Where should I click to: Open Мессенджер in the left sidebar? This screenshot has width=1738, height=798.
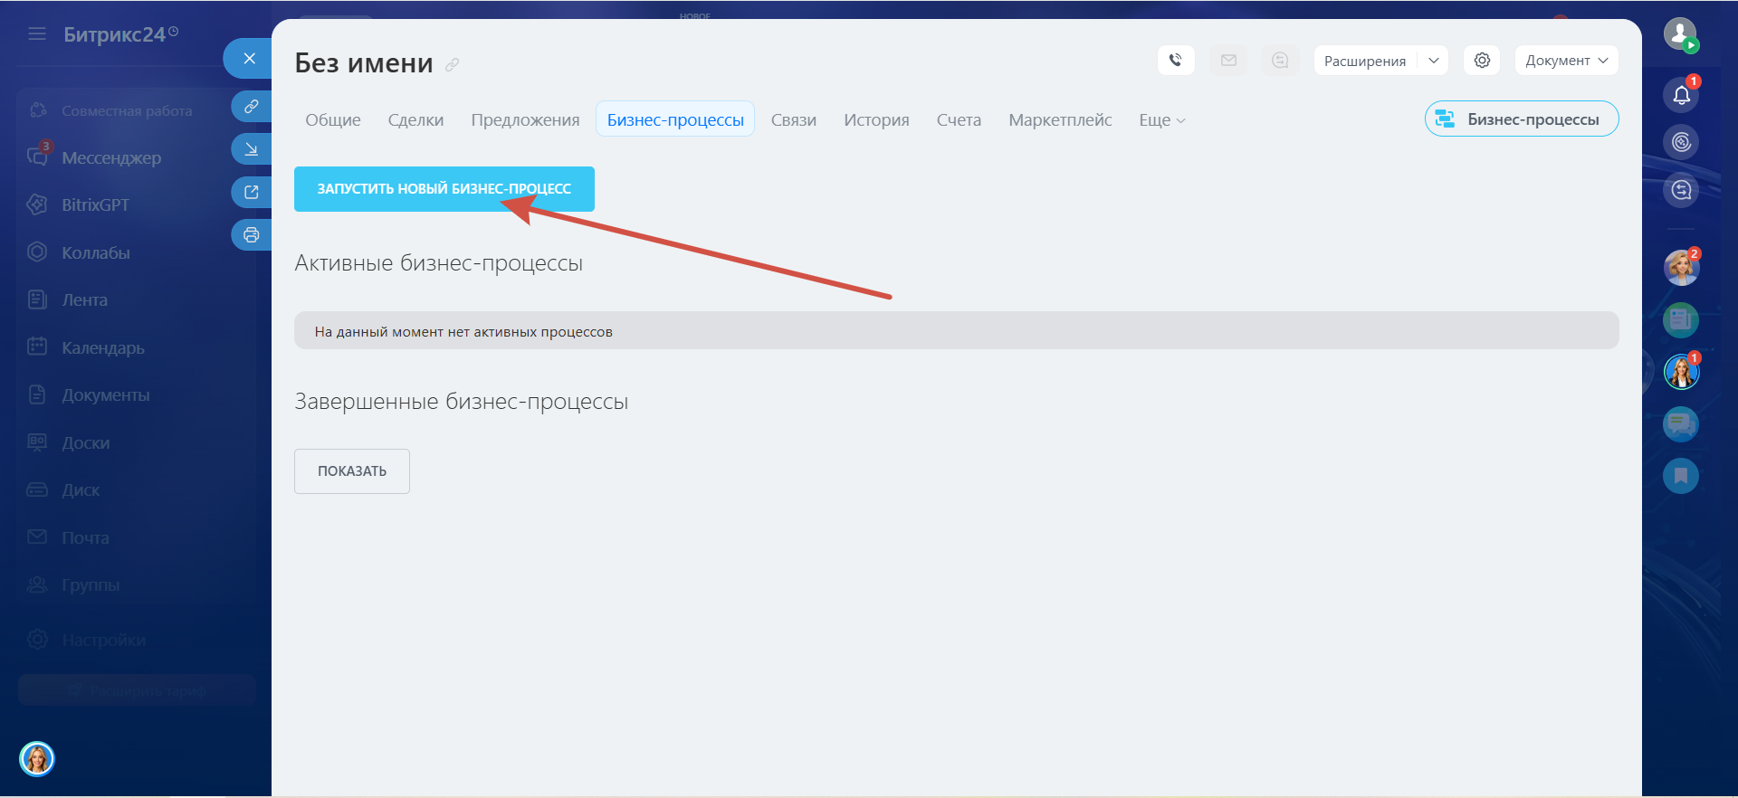(x=111, y=157)
